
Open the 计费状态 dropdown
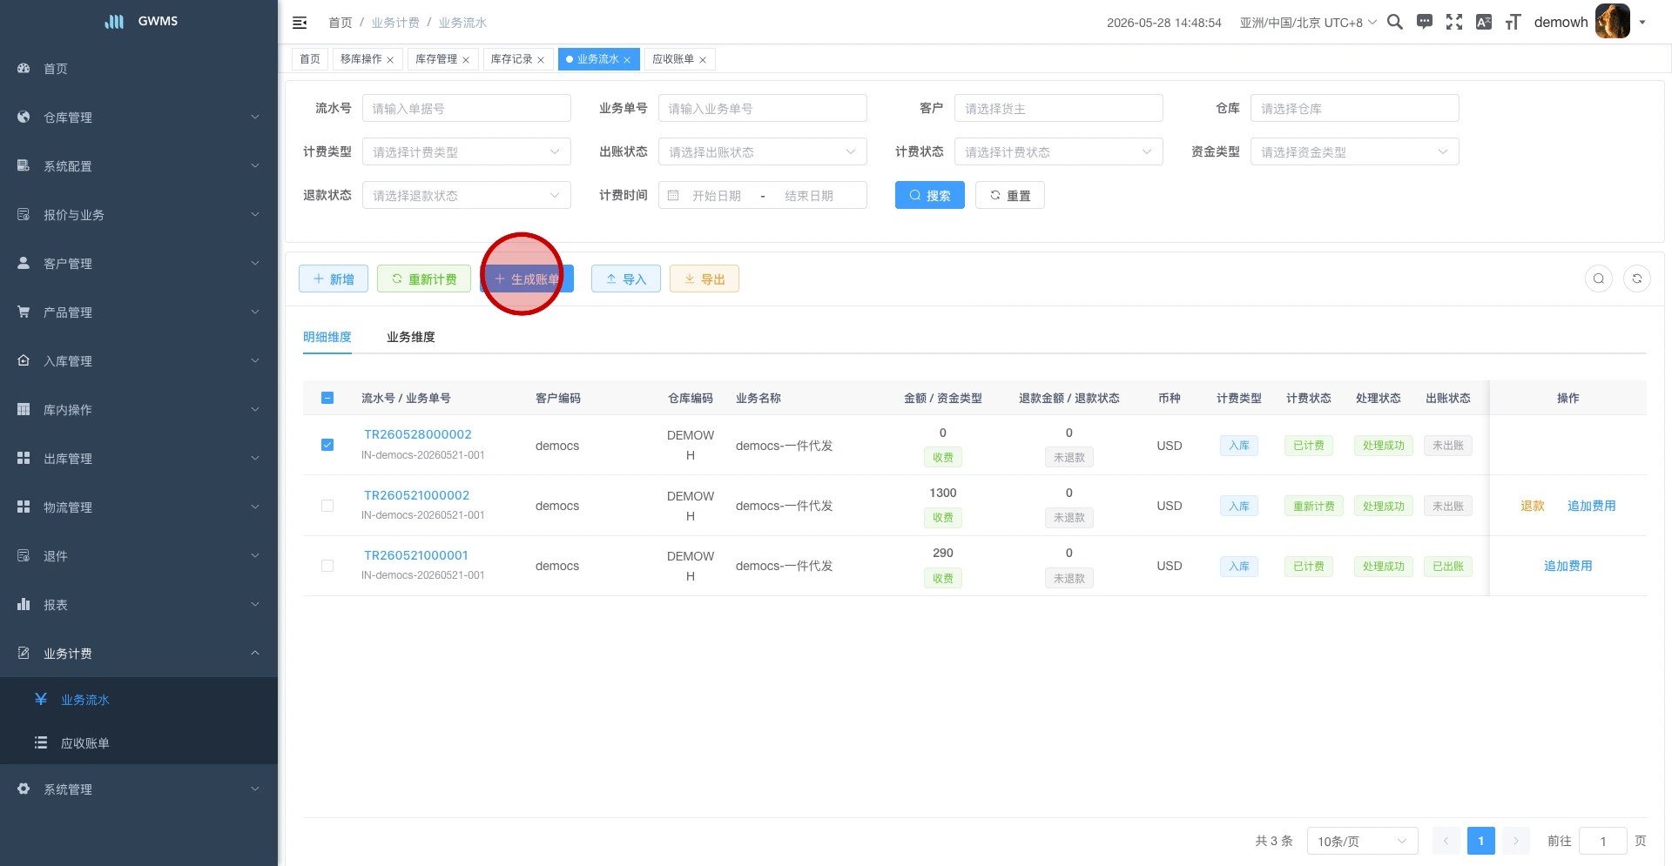(x=1059, y=151)
